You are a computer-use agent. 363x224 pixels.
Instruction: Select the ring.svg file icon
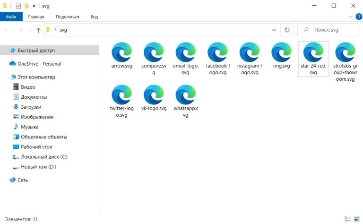282,52
